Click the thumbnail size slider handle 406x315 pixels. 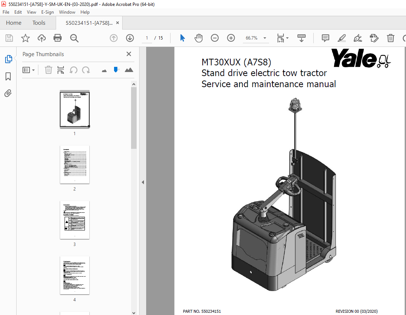pos(116,69)
